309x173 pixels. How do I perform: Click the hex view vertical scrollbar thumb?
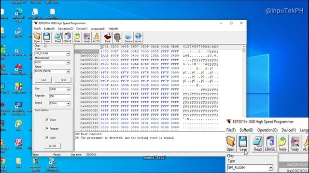point(244,50)
